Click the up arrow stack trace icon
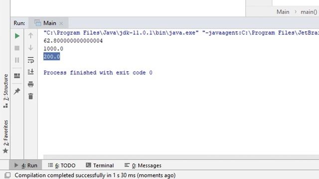The width and height of the screenshot is (319, 179). point(31,35)
